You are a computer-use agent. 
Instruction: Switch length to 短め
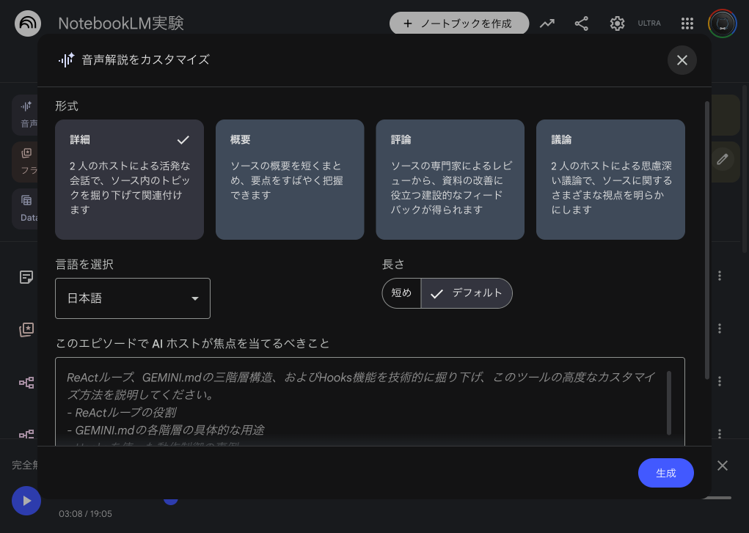pyautogui.click(x=401, y=293)
